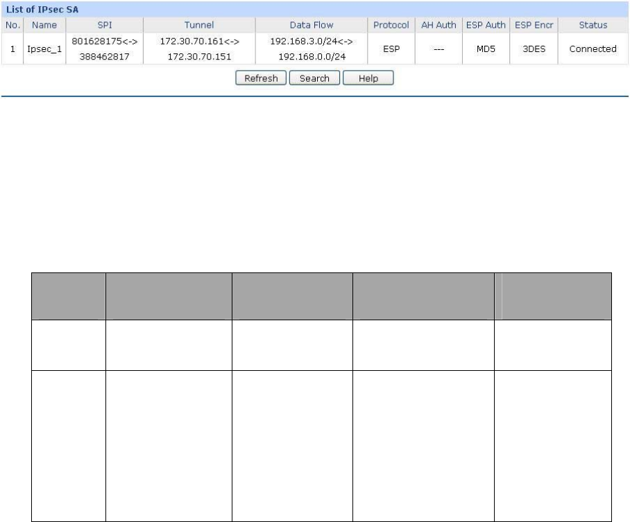
Task: Select the Data Flow column header
Action: (311, 25)
